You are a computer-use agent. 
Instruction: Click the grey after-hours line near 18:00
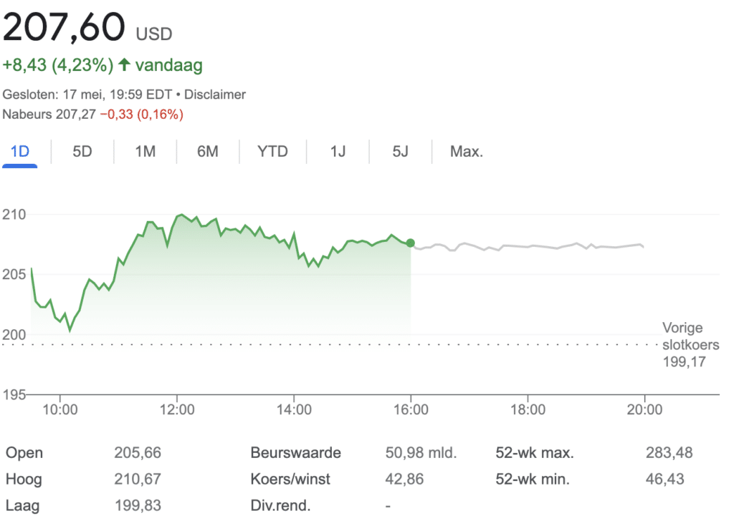coord(528,246)
